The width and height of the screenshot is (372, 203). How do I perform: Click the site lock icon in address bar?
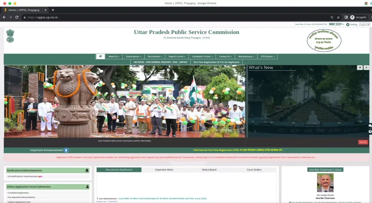pyautogui.click(x=24, y=17)
